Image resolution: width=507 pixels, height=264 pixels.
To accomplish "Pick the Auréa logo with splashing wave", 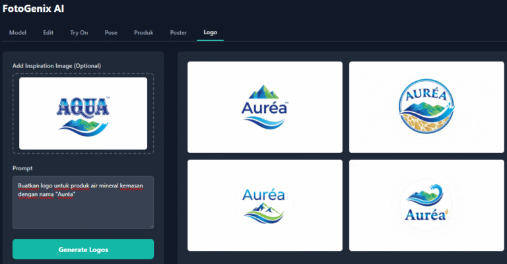I will click(x=426, y=205).
